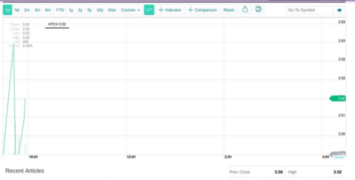Click the Go To Symbol arrow button

point(339,10)
